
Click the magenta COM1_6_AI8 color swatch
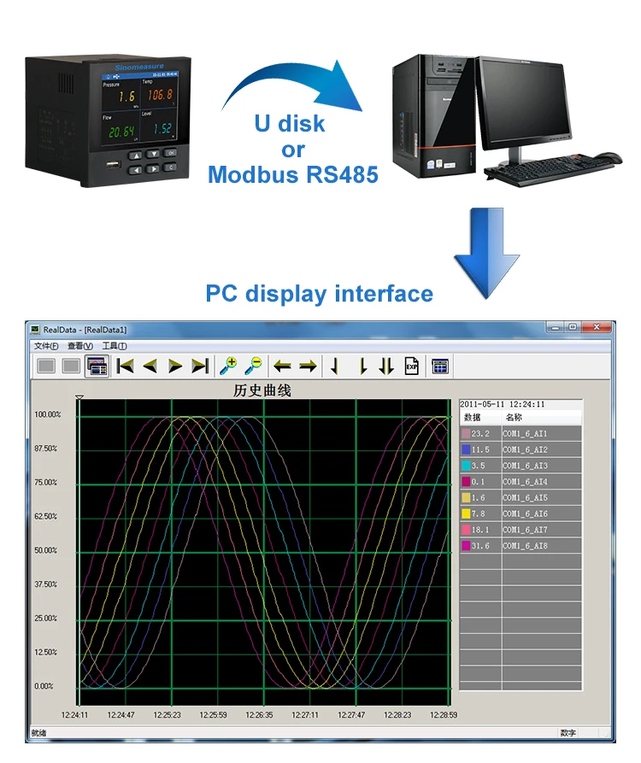[466, 546]
